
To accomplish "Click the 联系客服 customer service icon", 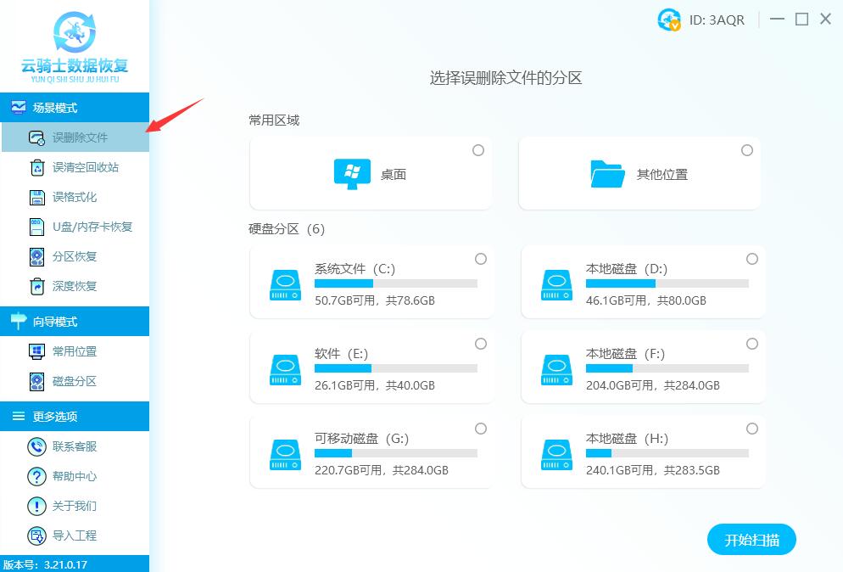I will tap(36, 446).
